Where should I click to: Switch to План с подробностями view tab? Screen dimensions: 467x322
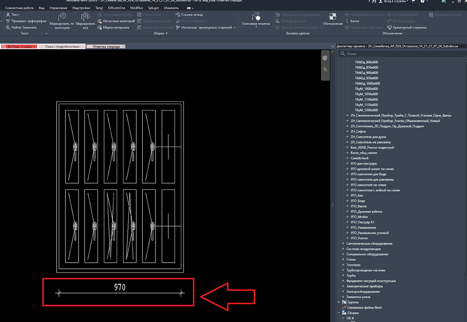pyautogui.click(x=62, y=47)
